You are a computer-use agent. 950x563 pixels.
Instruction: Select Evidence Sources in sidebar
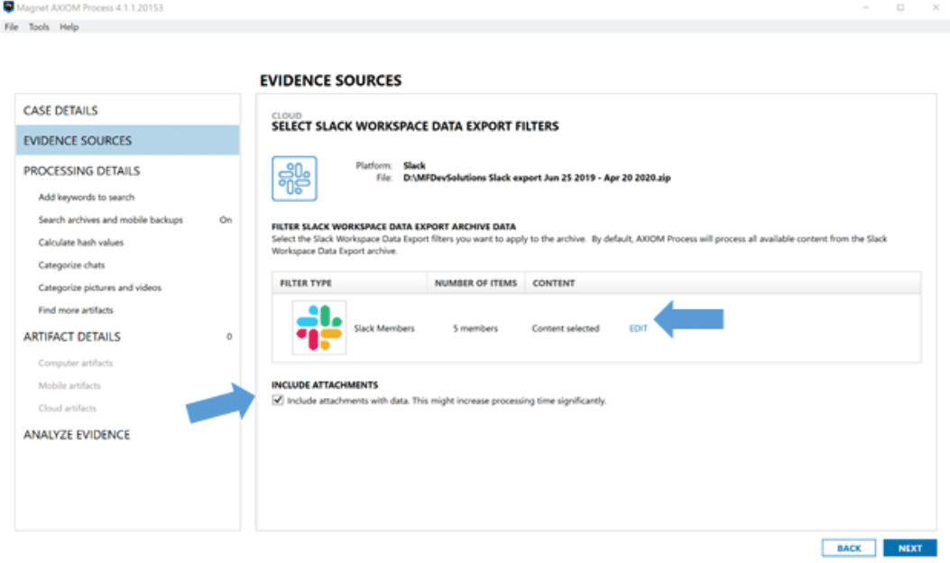128,141
